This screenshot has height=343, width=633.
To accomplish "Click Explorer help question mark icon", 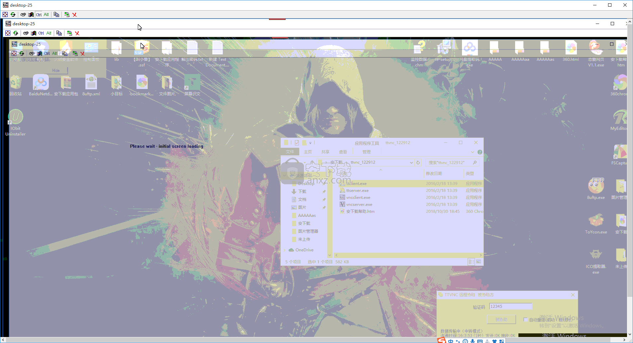I will pos(480,152).
